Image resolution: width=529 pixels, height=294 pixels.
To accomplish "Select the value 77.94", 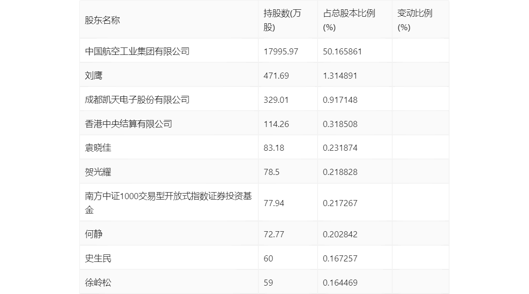I will coord(274,203).
